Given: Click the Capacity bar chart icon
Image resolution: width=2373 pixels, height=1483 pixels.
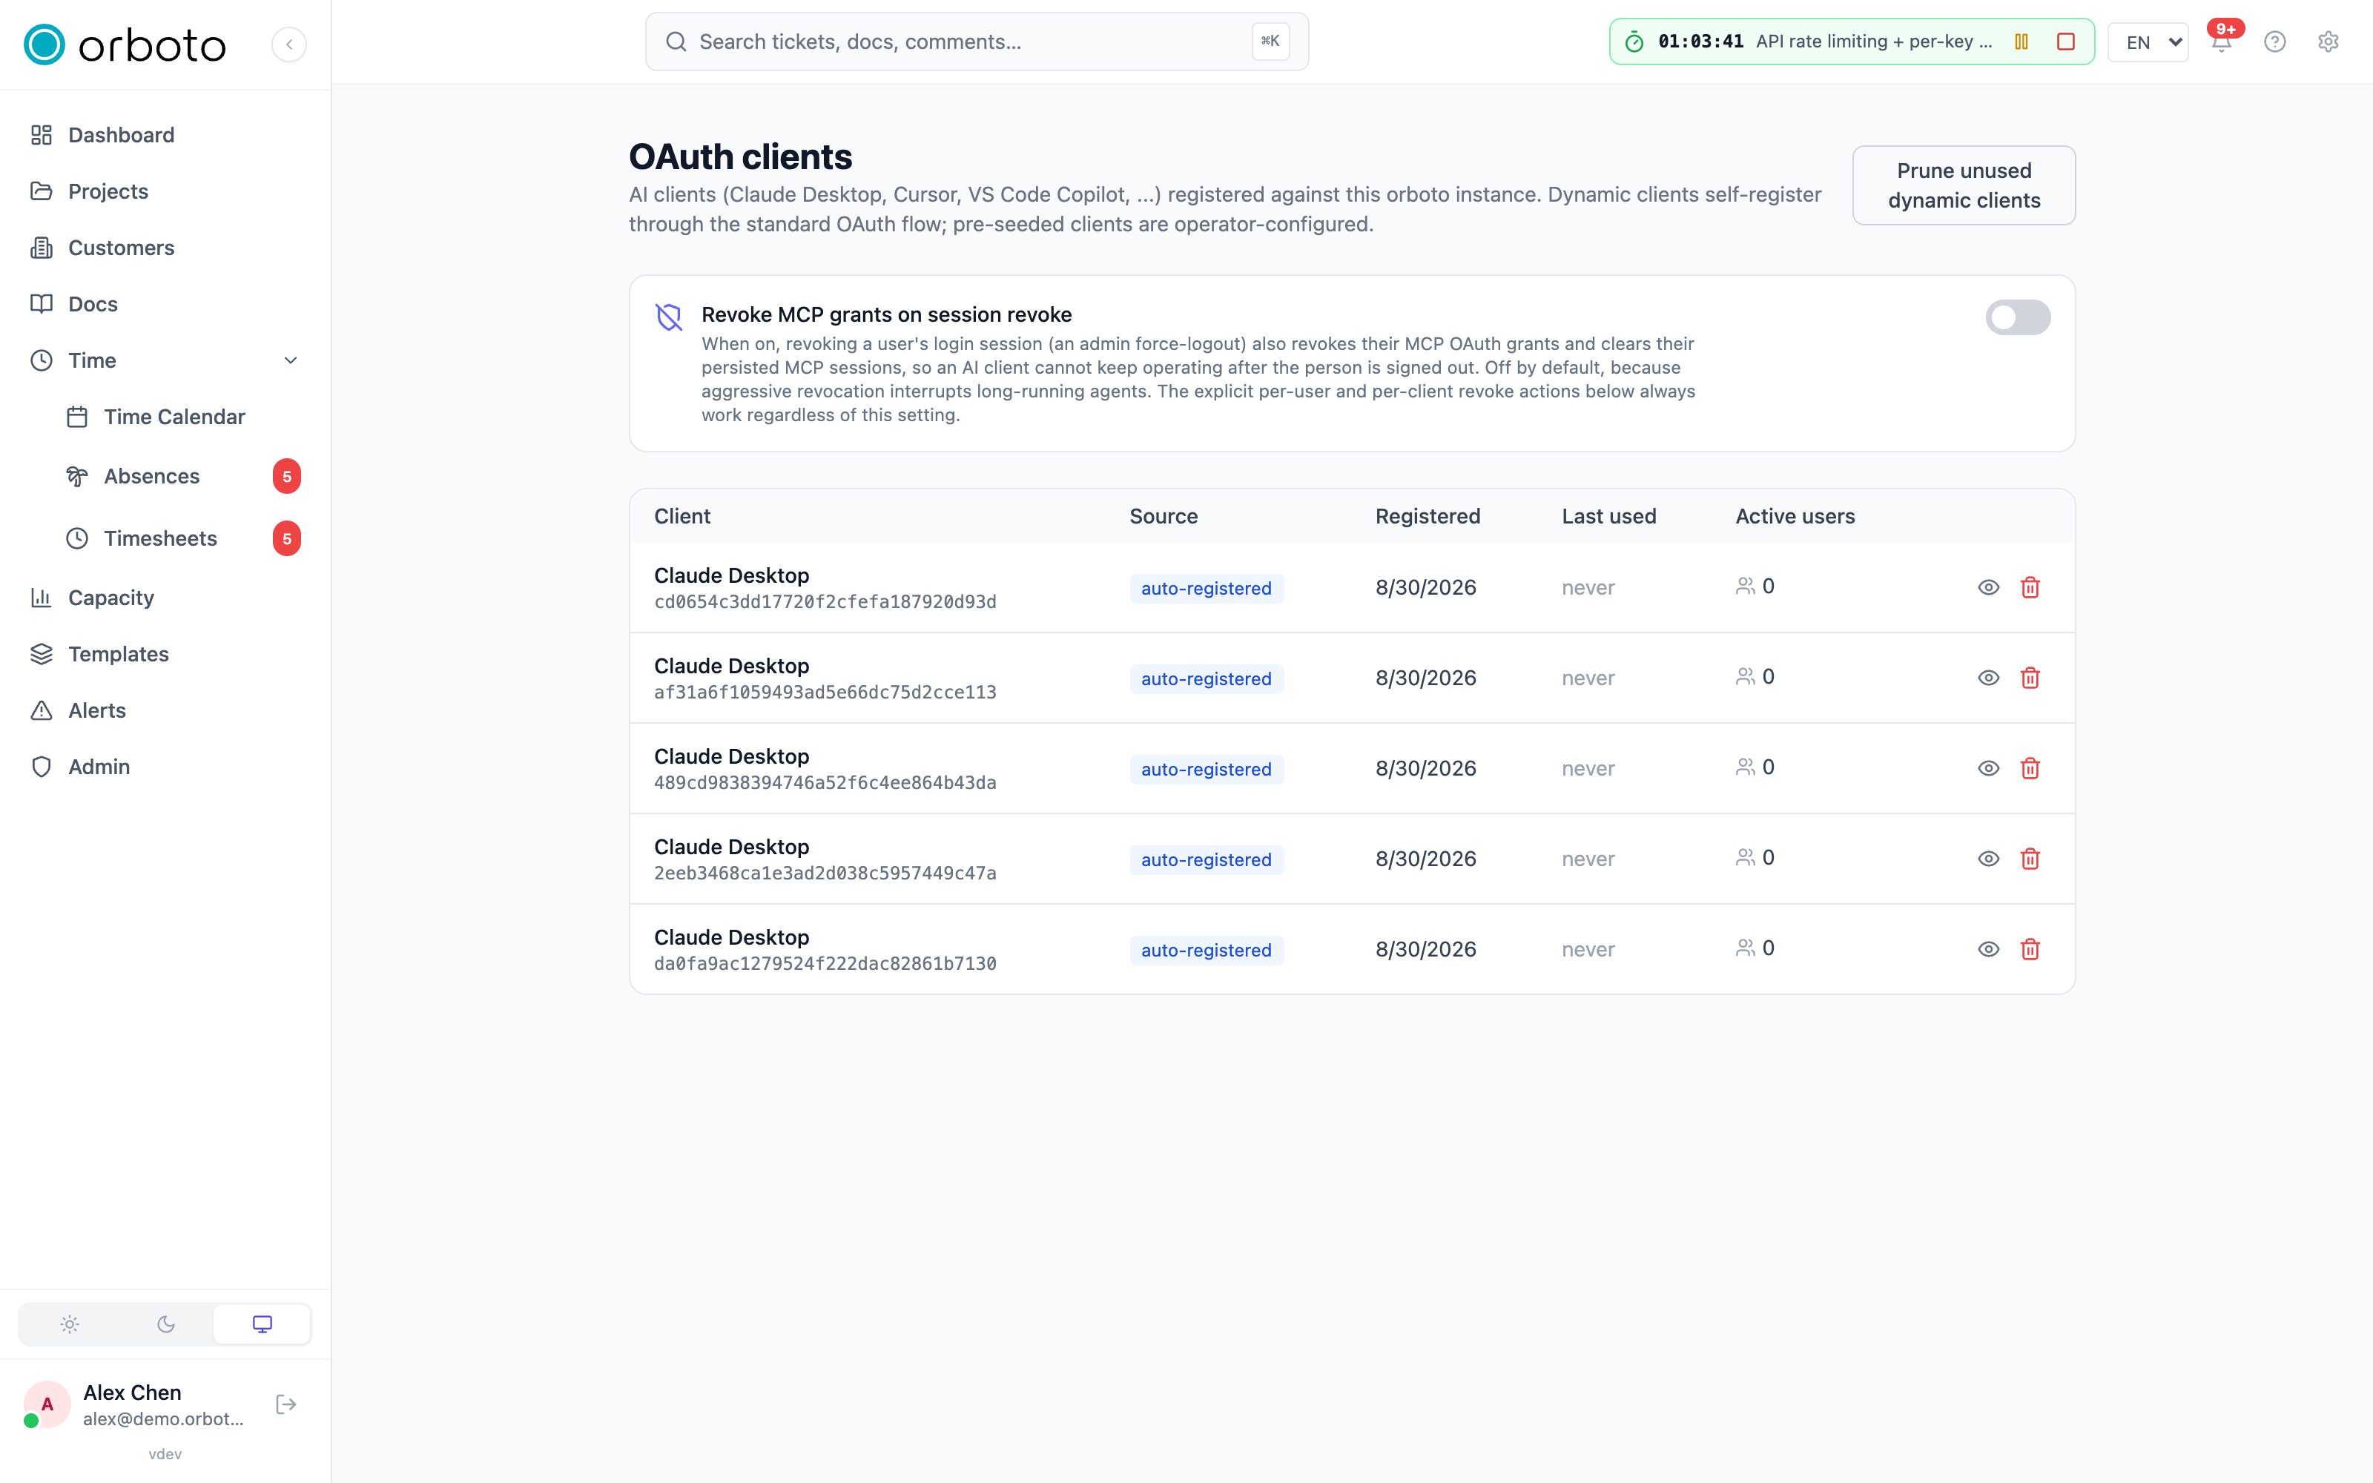Looking at the screenshot, I should point(42,598).
